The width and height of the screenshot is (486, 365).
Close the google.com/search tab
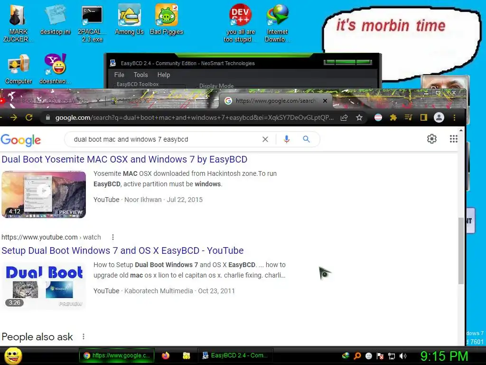pyautogui.click(x=325, y=101)
